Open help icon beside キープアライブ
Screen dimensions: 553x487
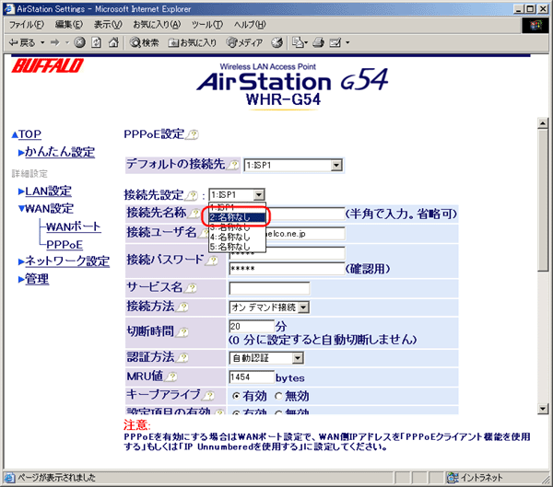pyautogui.click(x=209, y=395)
